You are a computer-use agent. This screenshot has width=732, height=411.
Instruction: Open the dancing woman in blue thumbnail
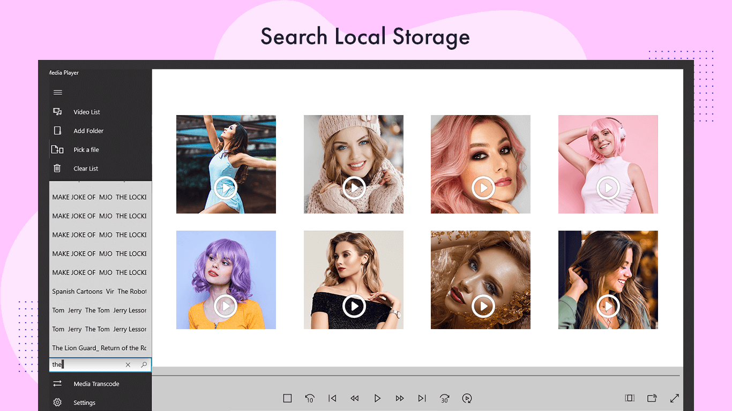click(x=226, y=164)
